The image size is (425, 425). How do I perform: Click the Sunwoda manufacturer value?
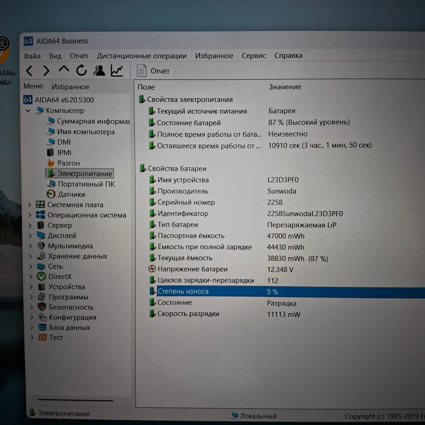click(282, 191)
